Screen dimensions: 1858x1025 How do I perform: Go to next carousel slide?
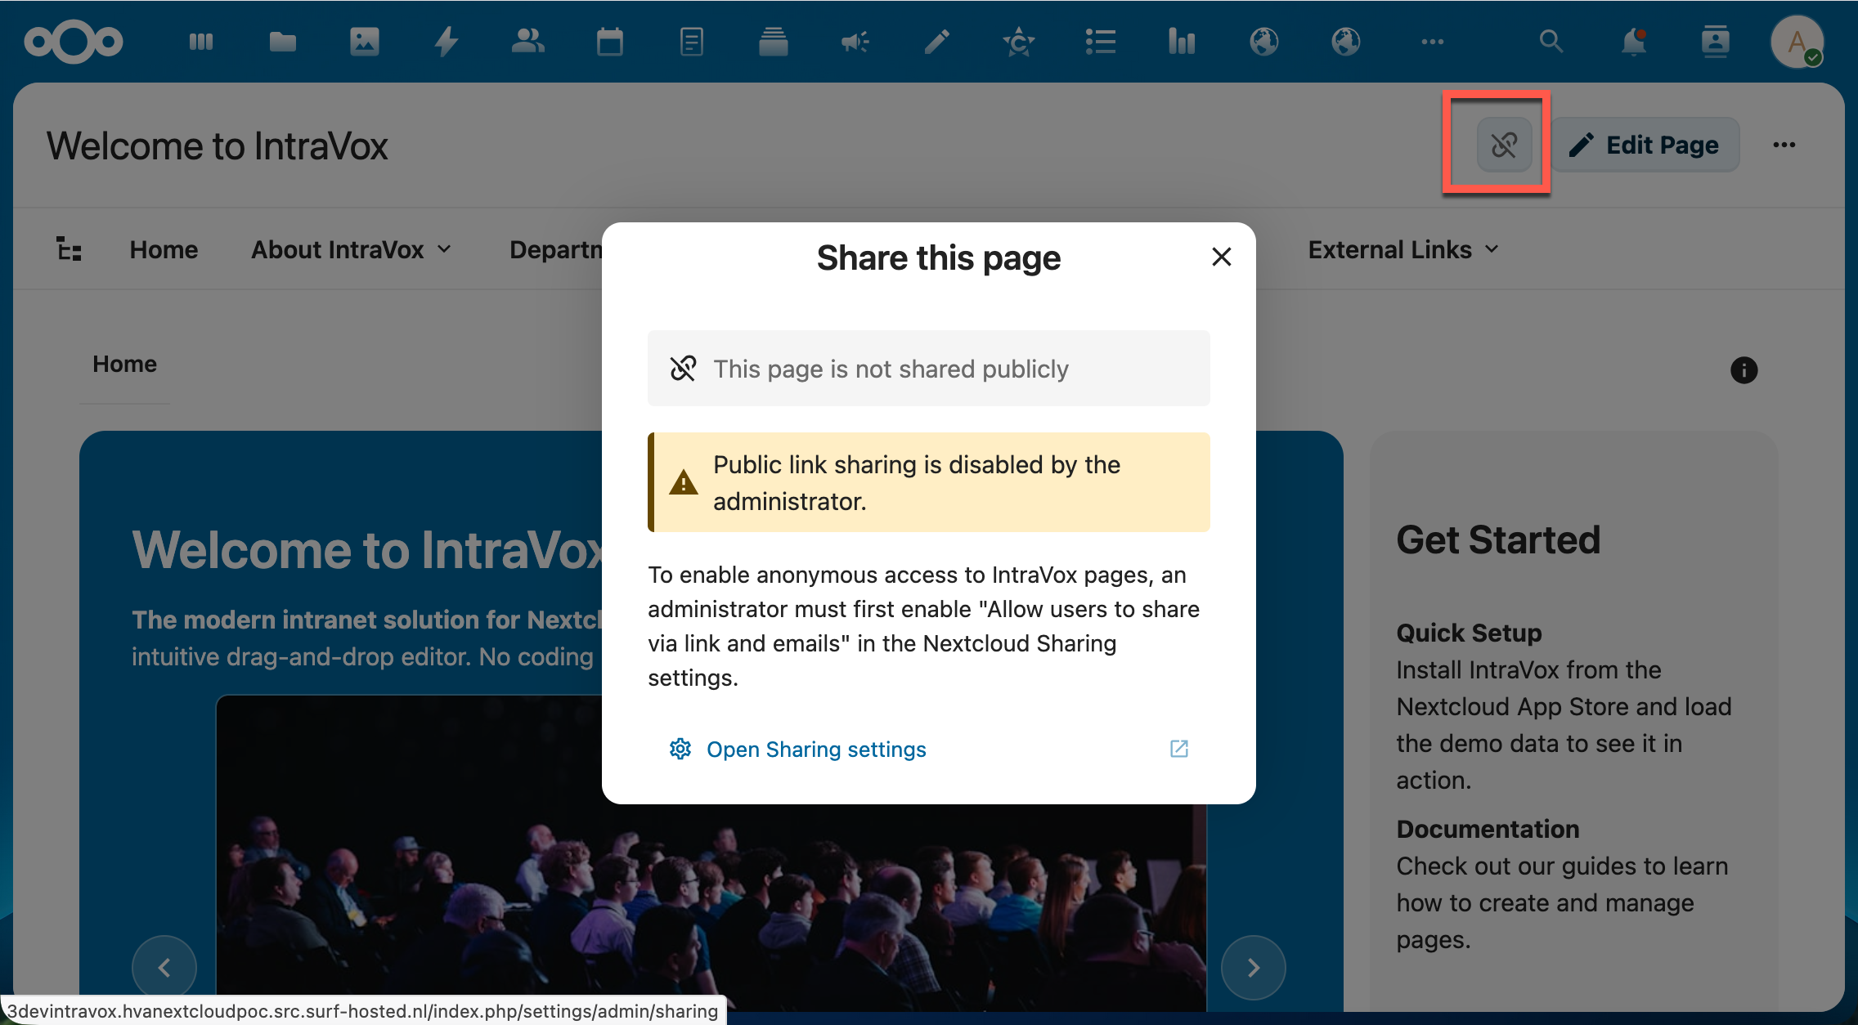pos(1253,968)
